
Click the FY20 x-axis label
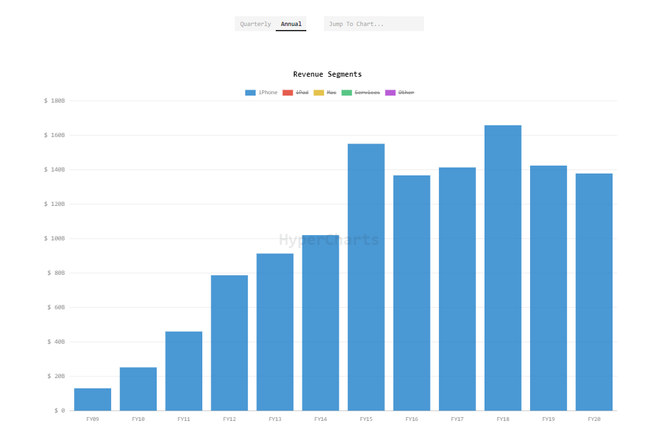(x=594, y=419)
